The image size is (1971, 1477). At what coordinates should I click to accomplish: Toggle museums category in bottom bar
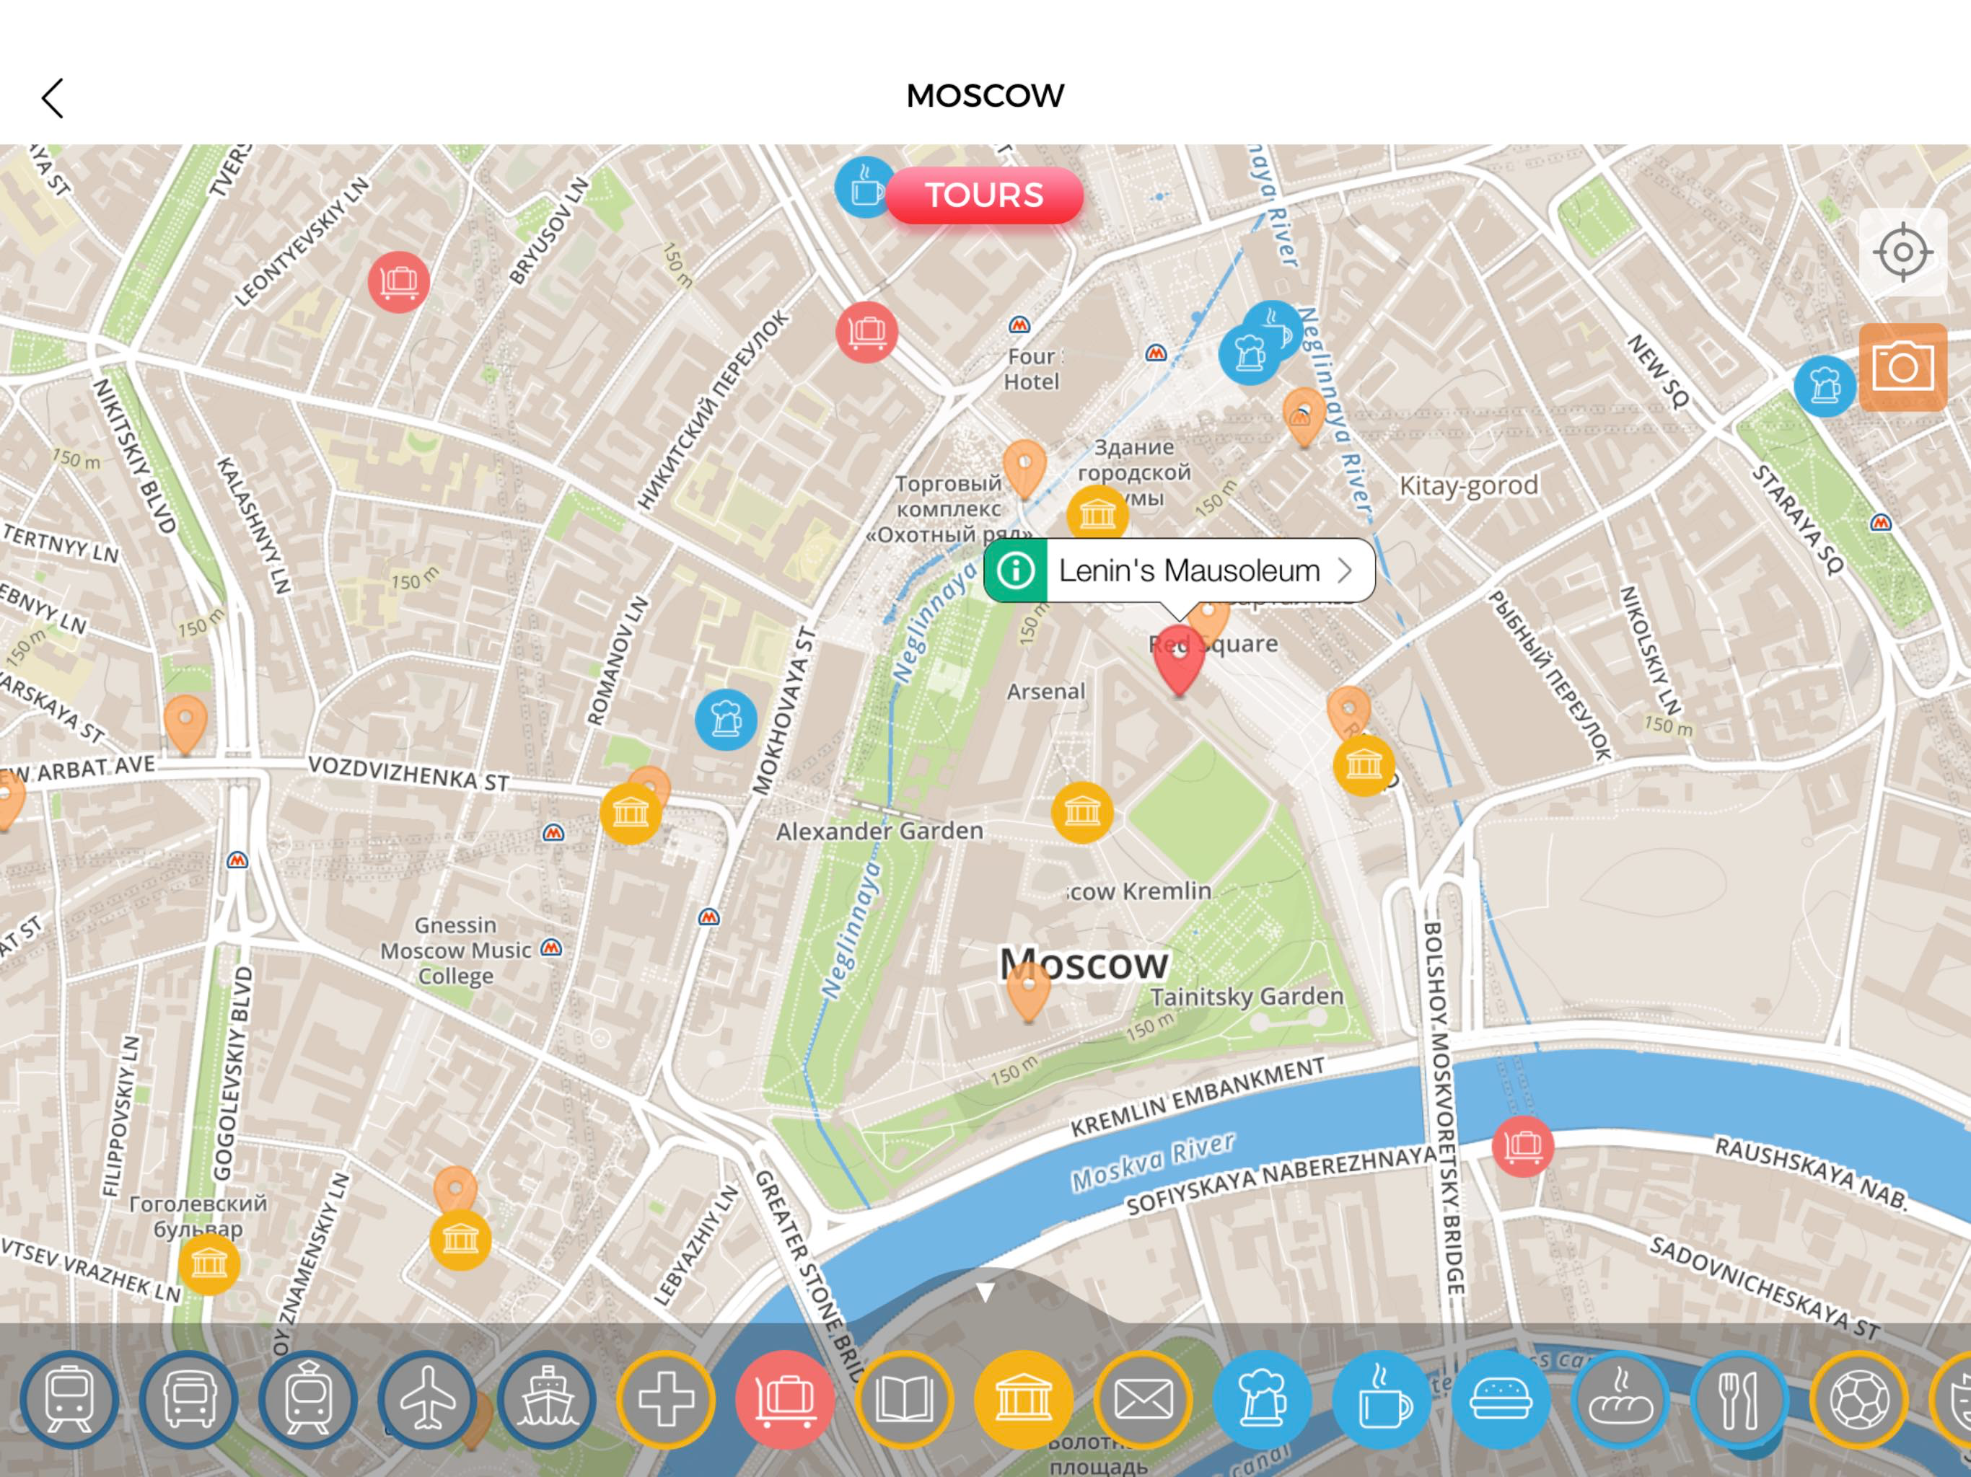(1024, 1398)
